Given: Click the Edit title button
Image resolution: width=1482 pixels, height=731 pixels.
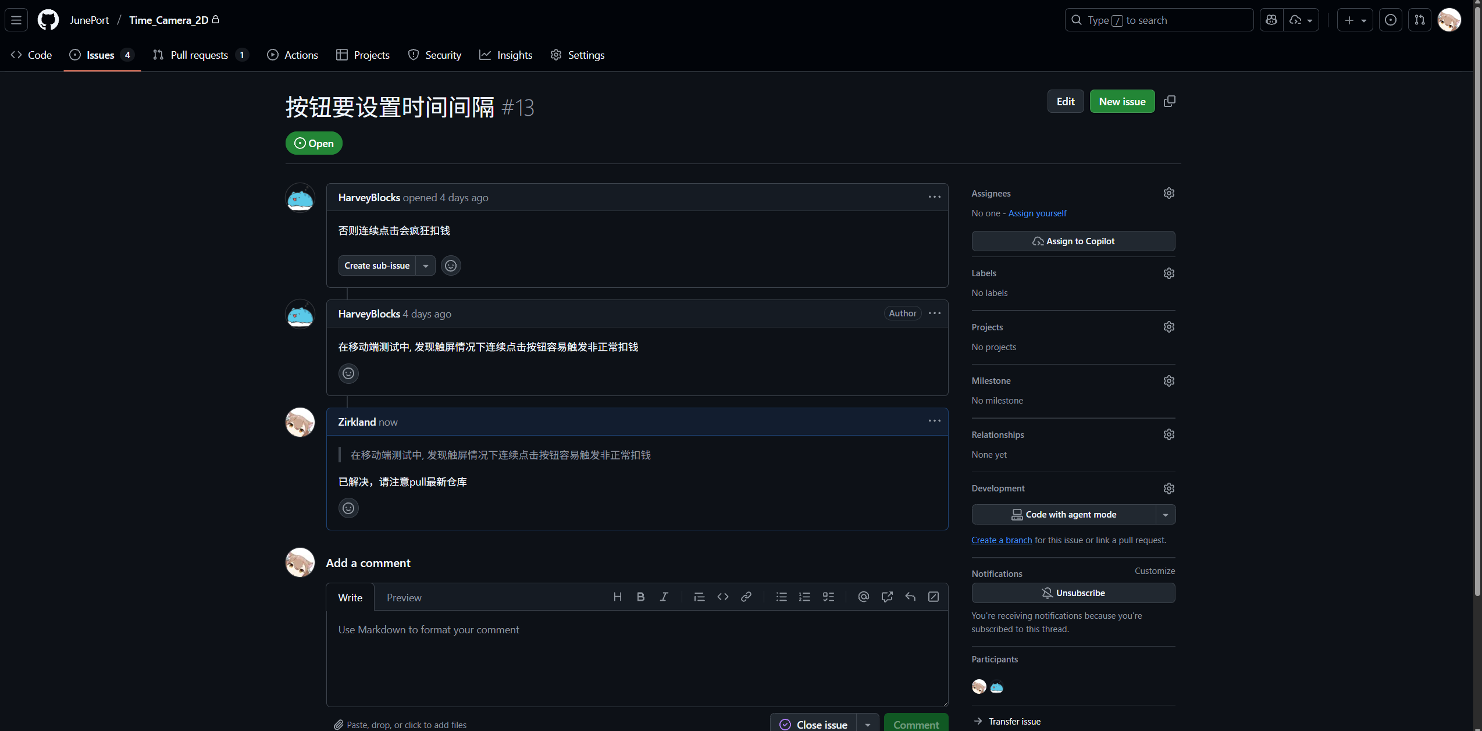Looking at the screenshot, I should tap(1066, 101).
